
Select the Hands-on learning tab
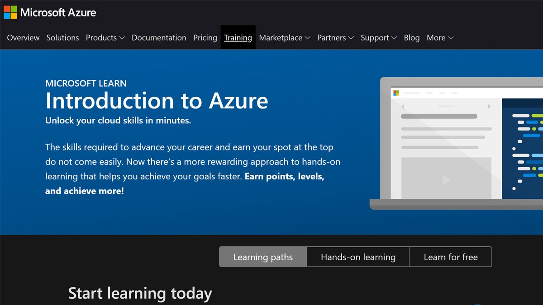[x=358, y=257]
